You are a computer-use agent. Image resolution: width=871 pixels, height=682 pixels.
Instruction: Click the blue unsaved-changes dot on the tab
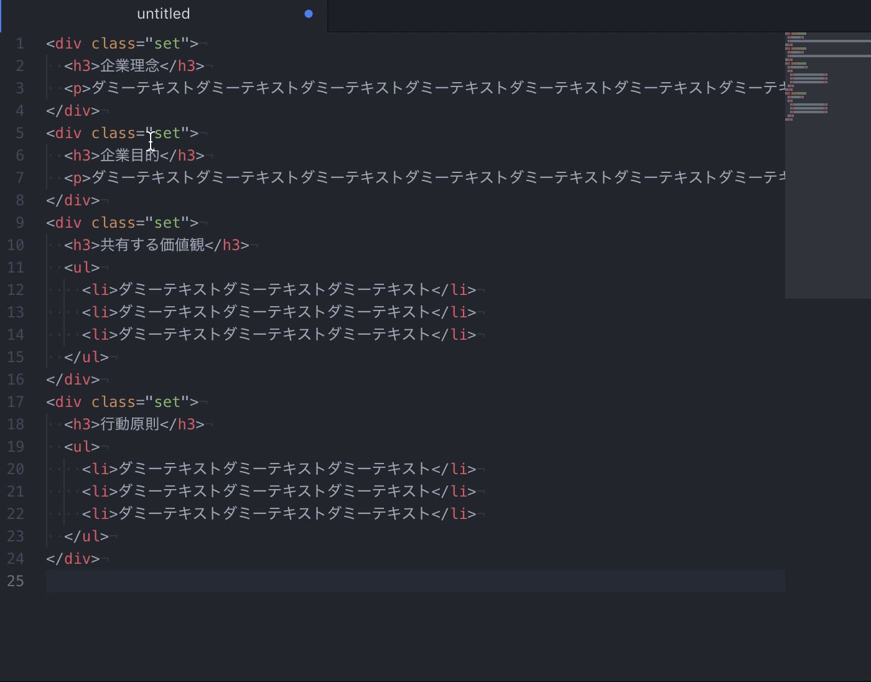coord(308,14)
